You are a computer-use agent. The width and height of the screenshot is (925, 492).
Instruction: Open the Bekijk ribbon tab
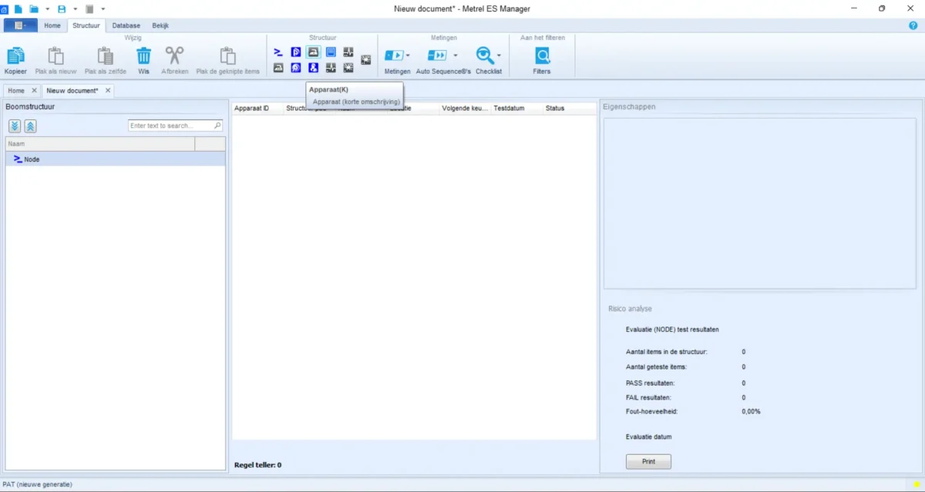[x=160, y=25]
